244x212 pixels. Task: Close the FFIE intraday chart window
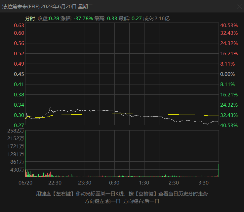click(x=239, y=7)
